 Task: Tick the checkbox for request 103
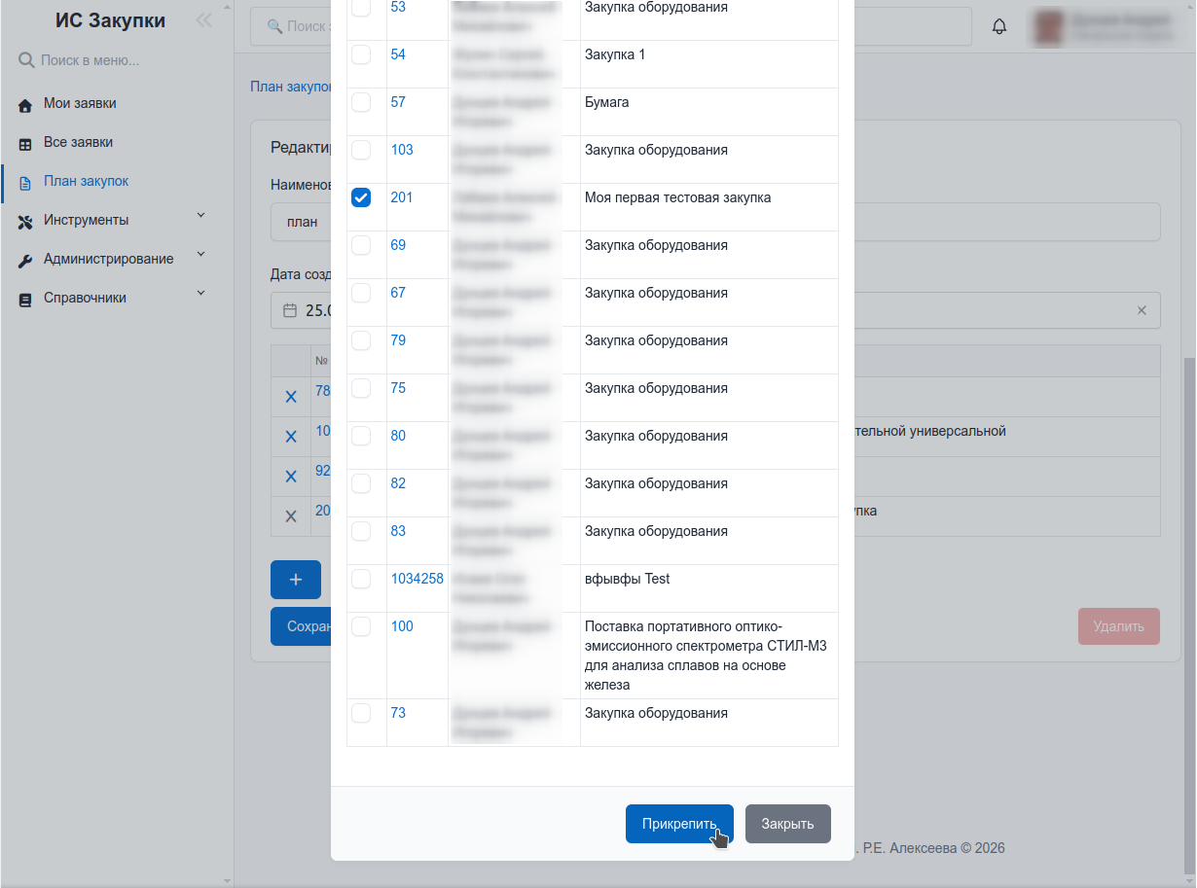pos(361,150)
